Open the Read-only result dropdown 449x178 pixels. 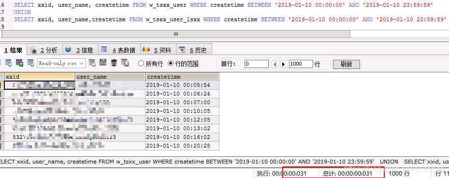61,63
